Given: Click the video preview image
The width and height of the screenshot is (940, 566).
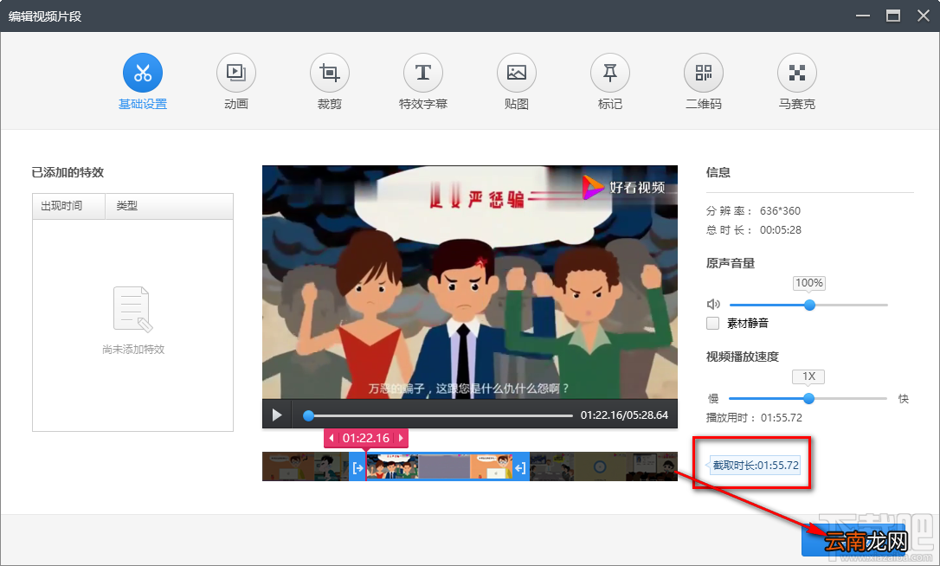Looking at the screenshot, I should pyautogui.click(x=470, y=282).
